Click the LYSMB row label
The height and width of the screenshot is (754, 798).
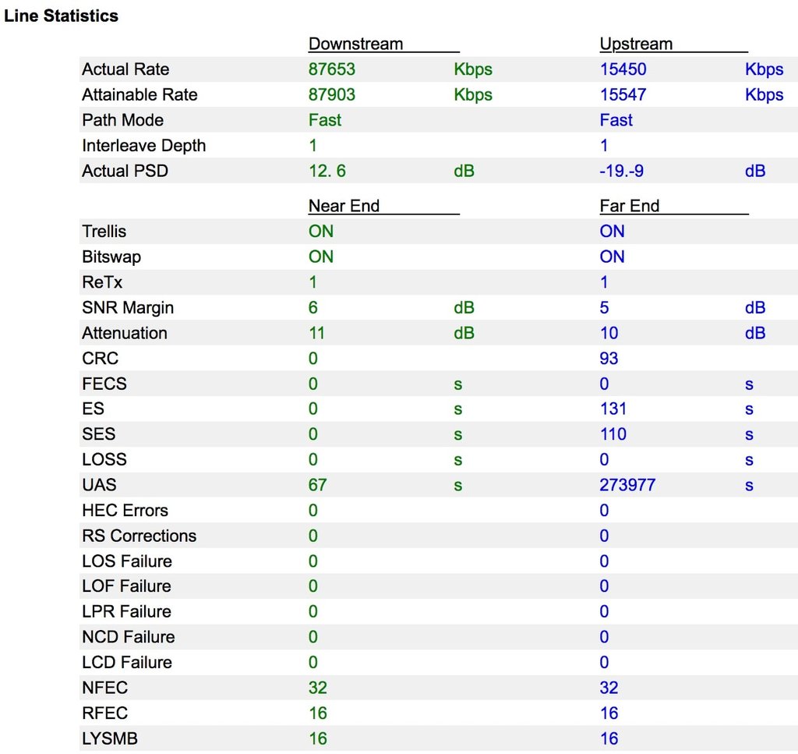tap(110, 738)
